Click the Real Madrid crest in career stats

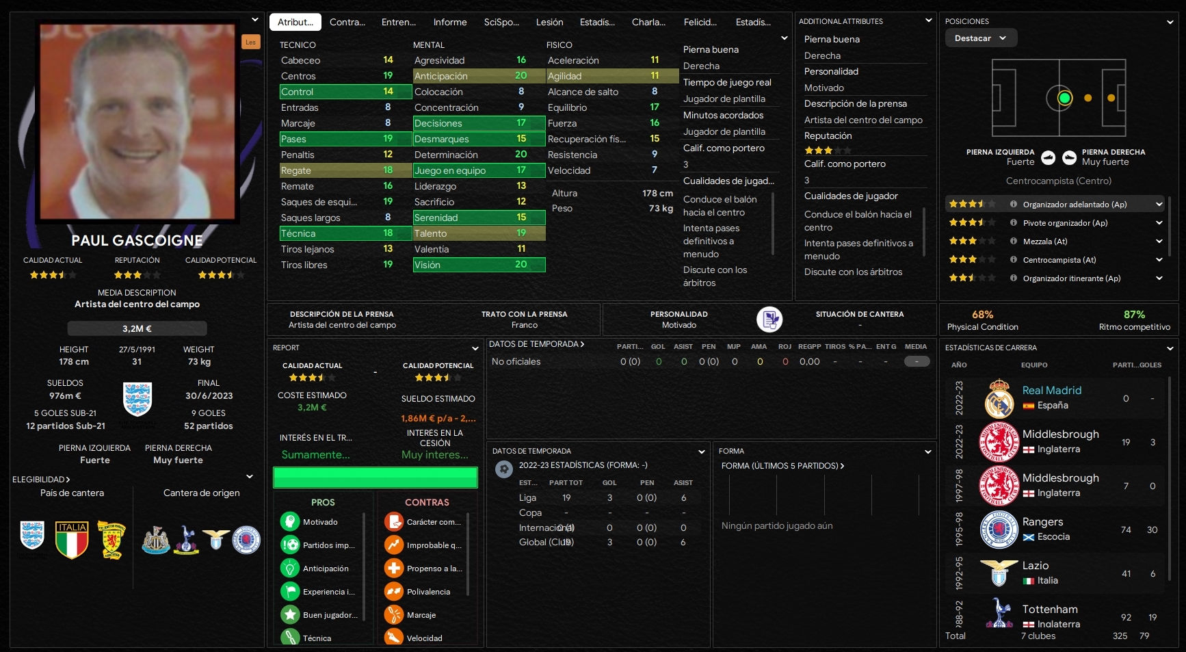[999, 399]
